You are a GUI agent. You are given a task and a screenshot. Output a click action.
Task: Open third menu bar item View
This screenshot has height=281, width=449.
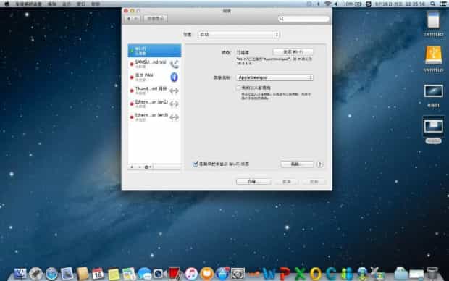66,4
